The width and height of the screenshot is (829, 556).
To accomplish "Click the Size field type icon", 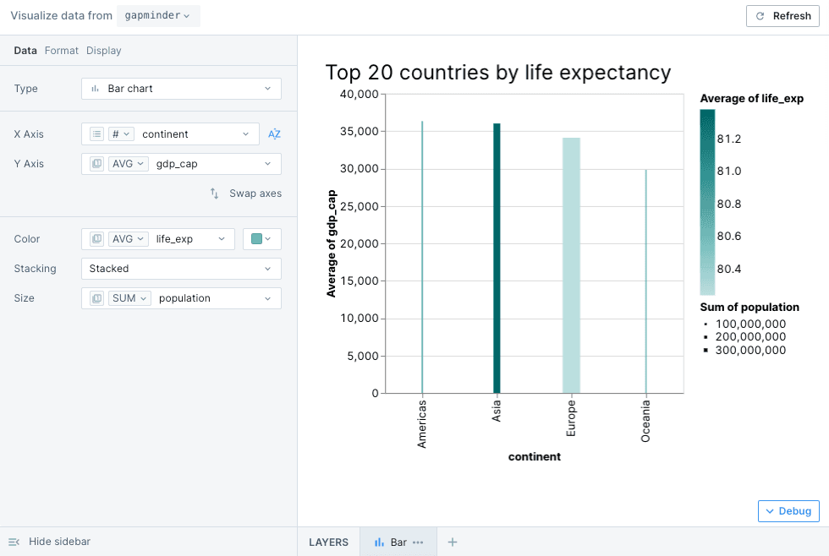I will click(96, 298).
